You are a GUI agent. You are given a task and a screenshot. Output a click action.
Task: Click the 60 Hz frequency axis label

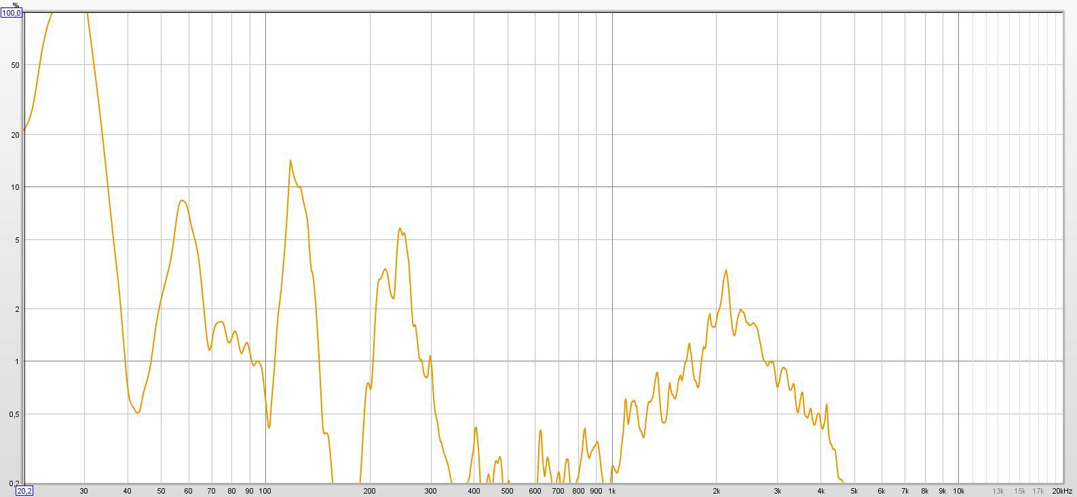pyautogui.click(x=188, y=491)
